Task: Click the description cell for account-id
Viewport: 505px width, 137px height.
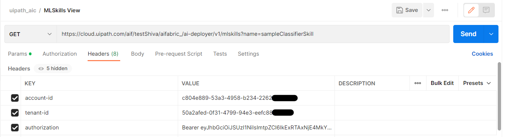Action: pos(416,98)
